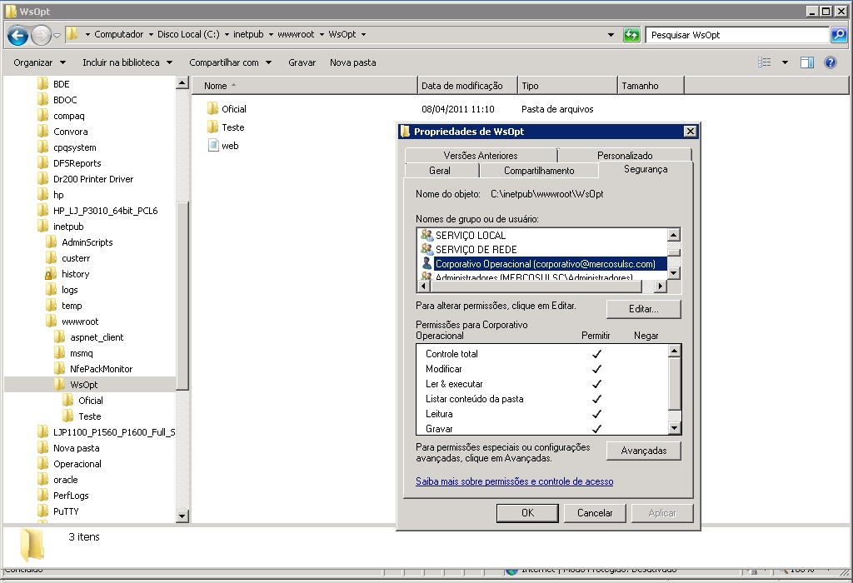Click the search magnifier icon
853x583 pixels.
coord(839,35)
